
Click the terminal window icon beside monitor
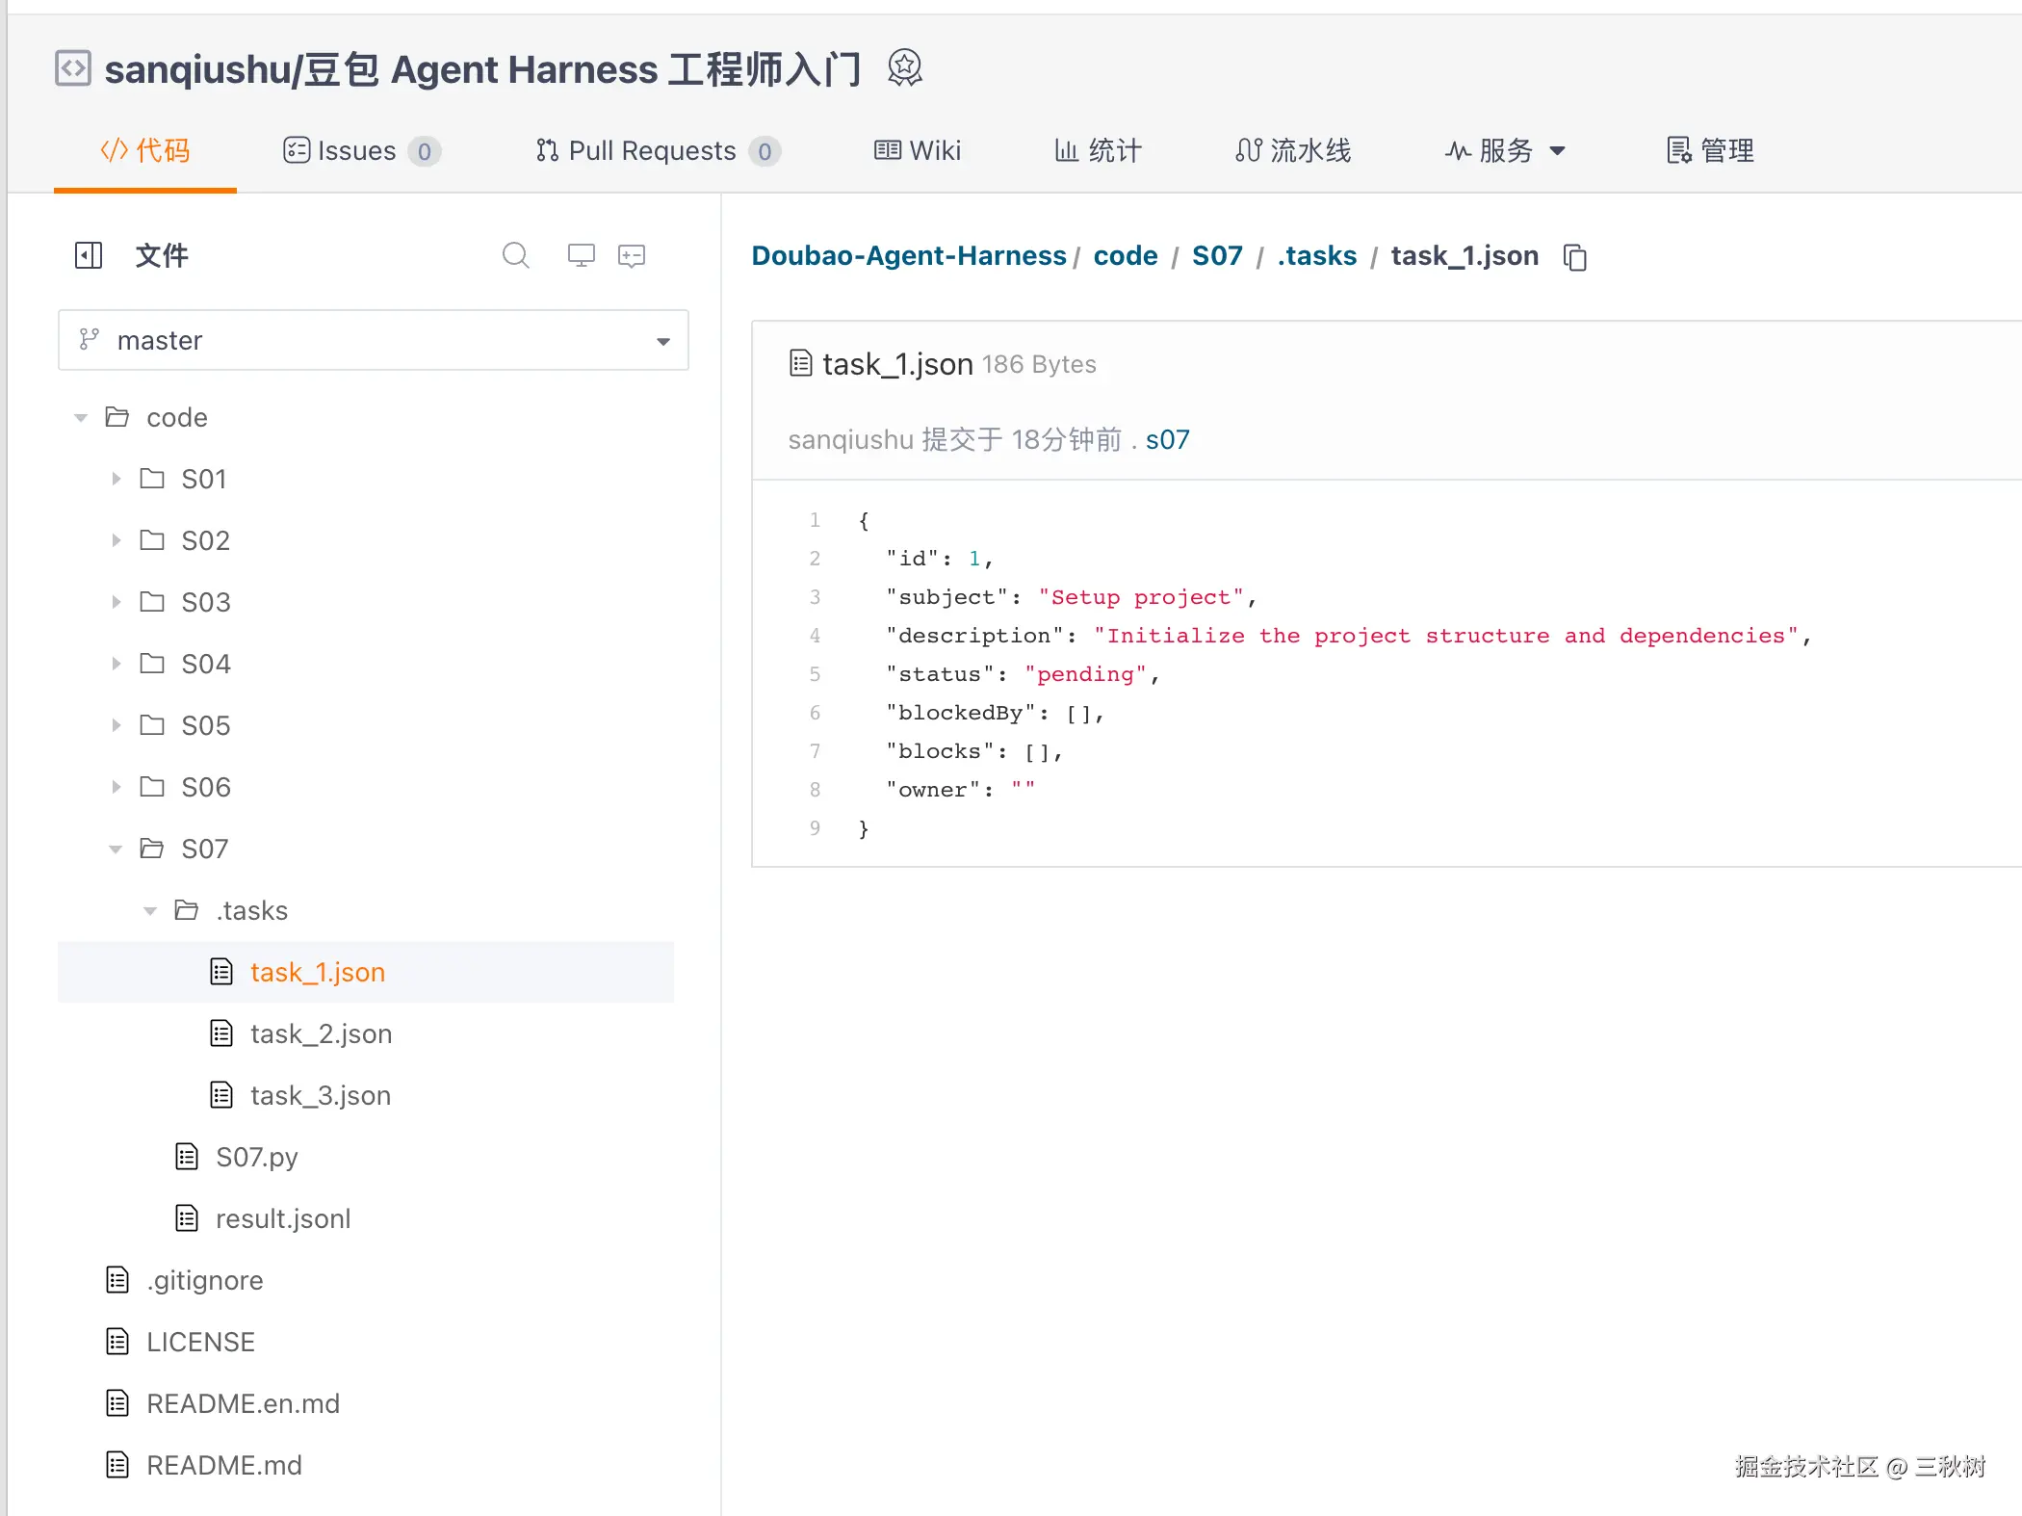tap(632, 255)
